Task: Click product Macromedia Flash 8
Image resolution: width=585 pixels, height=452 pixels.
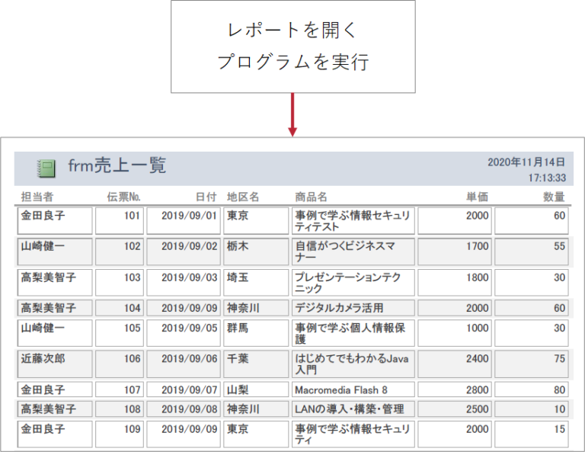Action: [353, 389]
